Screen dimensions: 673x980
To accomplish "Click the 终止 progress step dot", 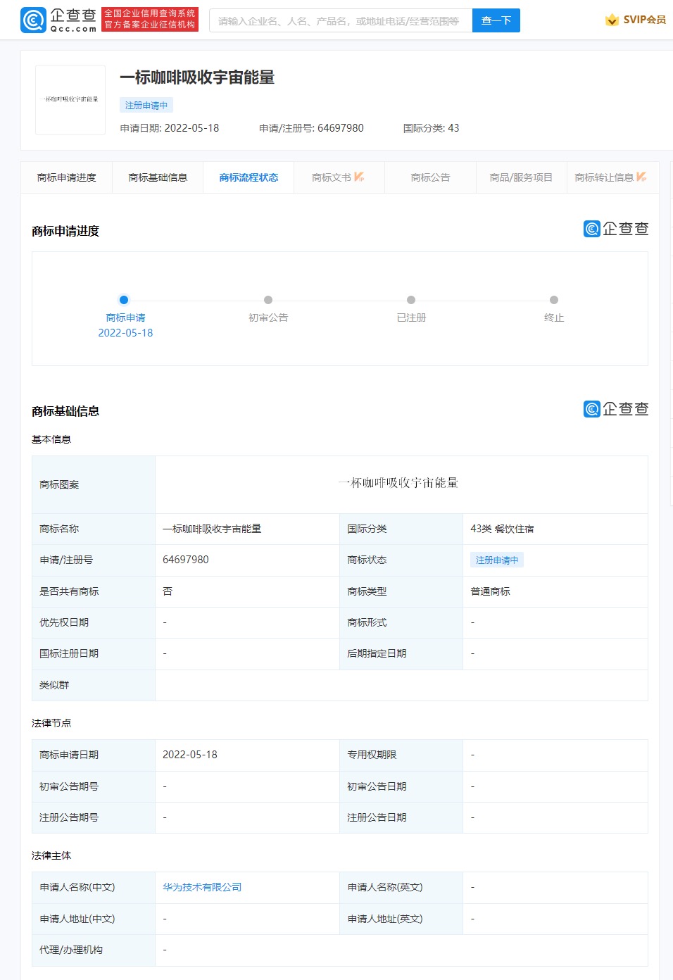I will 554,300.
